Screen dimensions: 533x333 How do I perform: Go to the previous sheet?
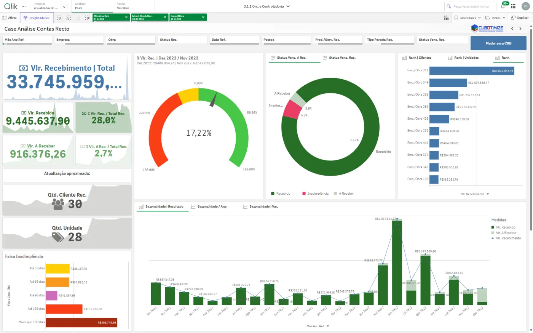pos(512,29)
